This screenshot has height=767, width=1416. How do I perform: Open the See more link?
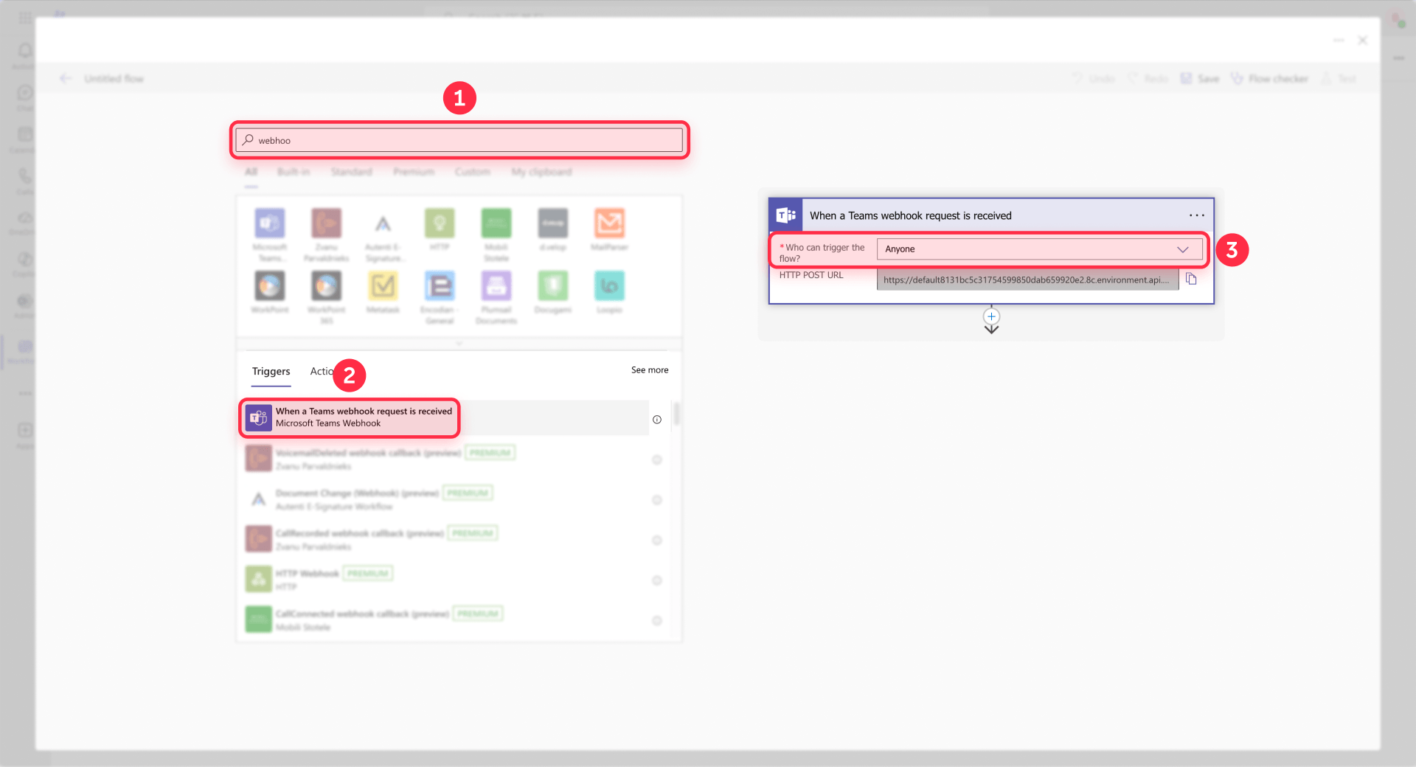[650, 370]
